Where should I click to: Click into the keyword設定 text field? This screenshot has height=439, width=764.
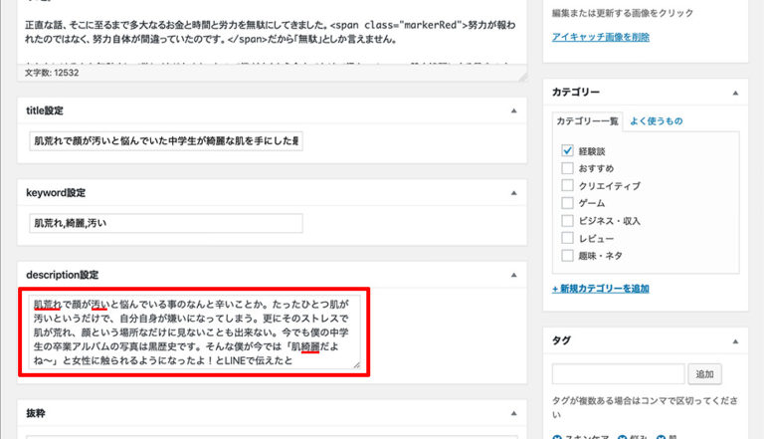point(166,223)
